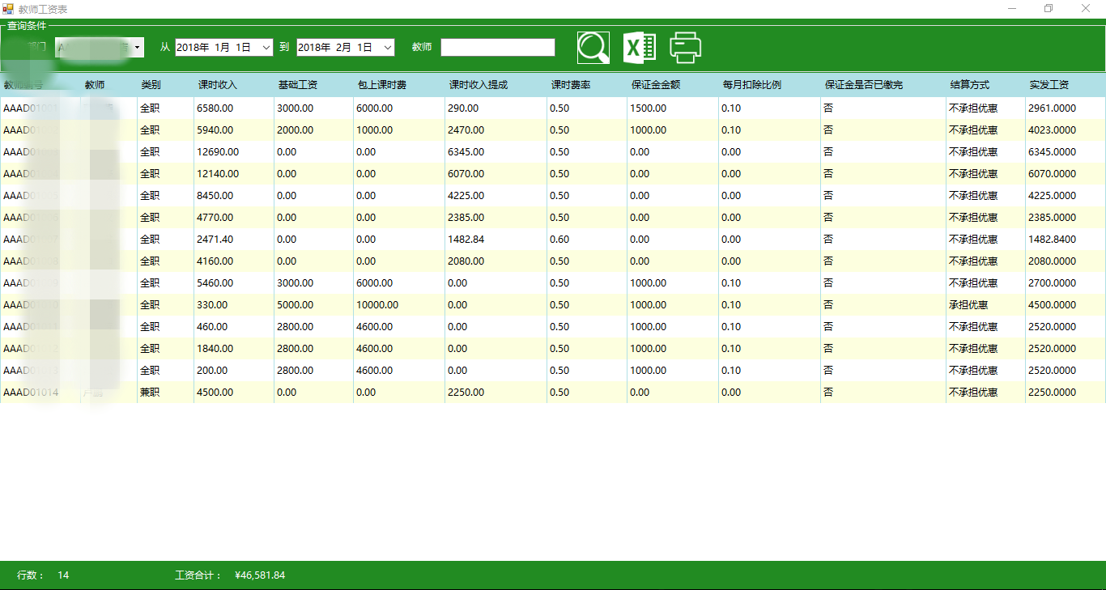Select the 5460.00 cell
This screenshot has height=590, width=1106.
(233, 283)
